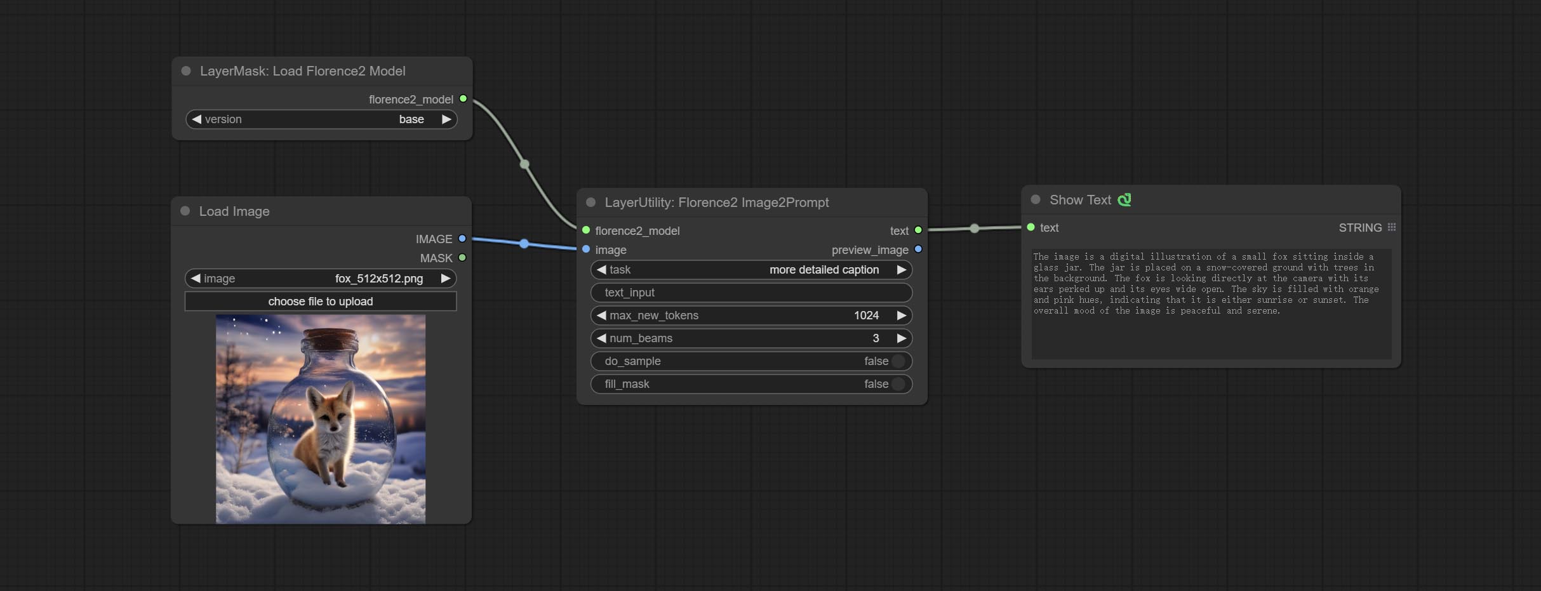Click the preview_image output port

click(x=918, y=249)
